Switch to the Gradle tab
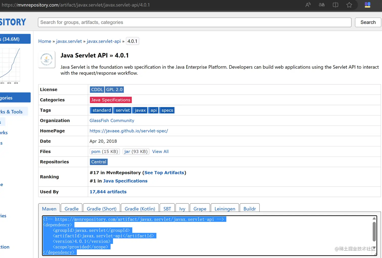The image size is (382, 258). 71,209
